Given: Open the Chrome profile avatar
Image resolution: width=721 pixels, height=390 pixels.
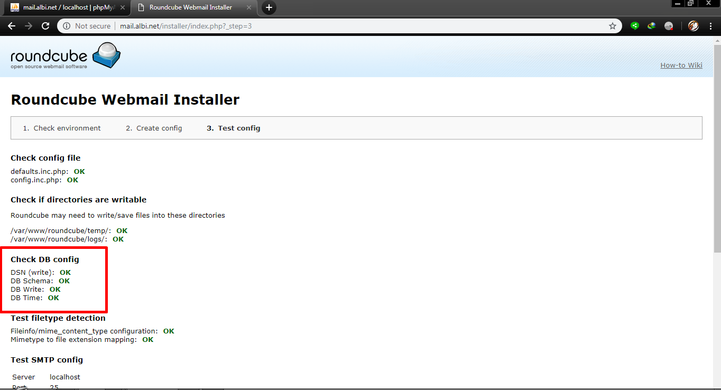Looking at the screenshot, I should coord(694,26).
